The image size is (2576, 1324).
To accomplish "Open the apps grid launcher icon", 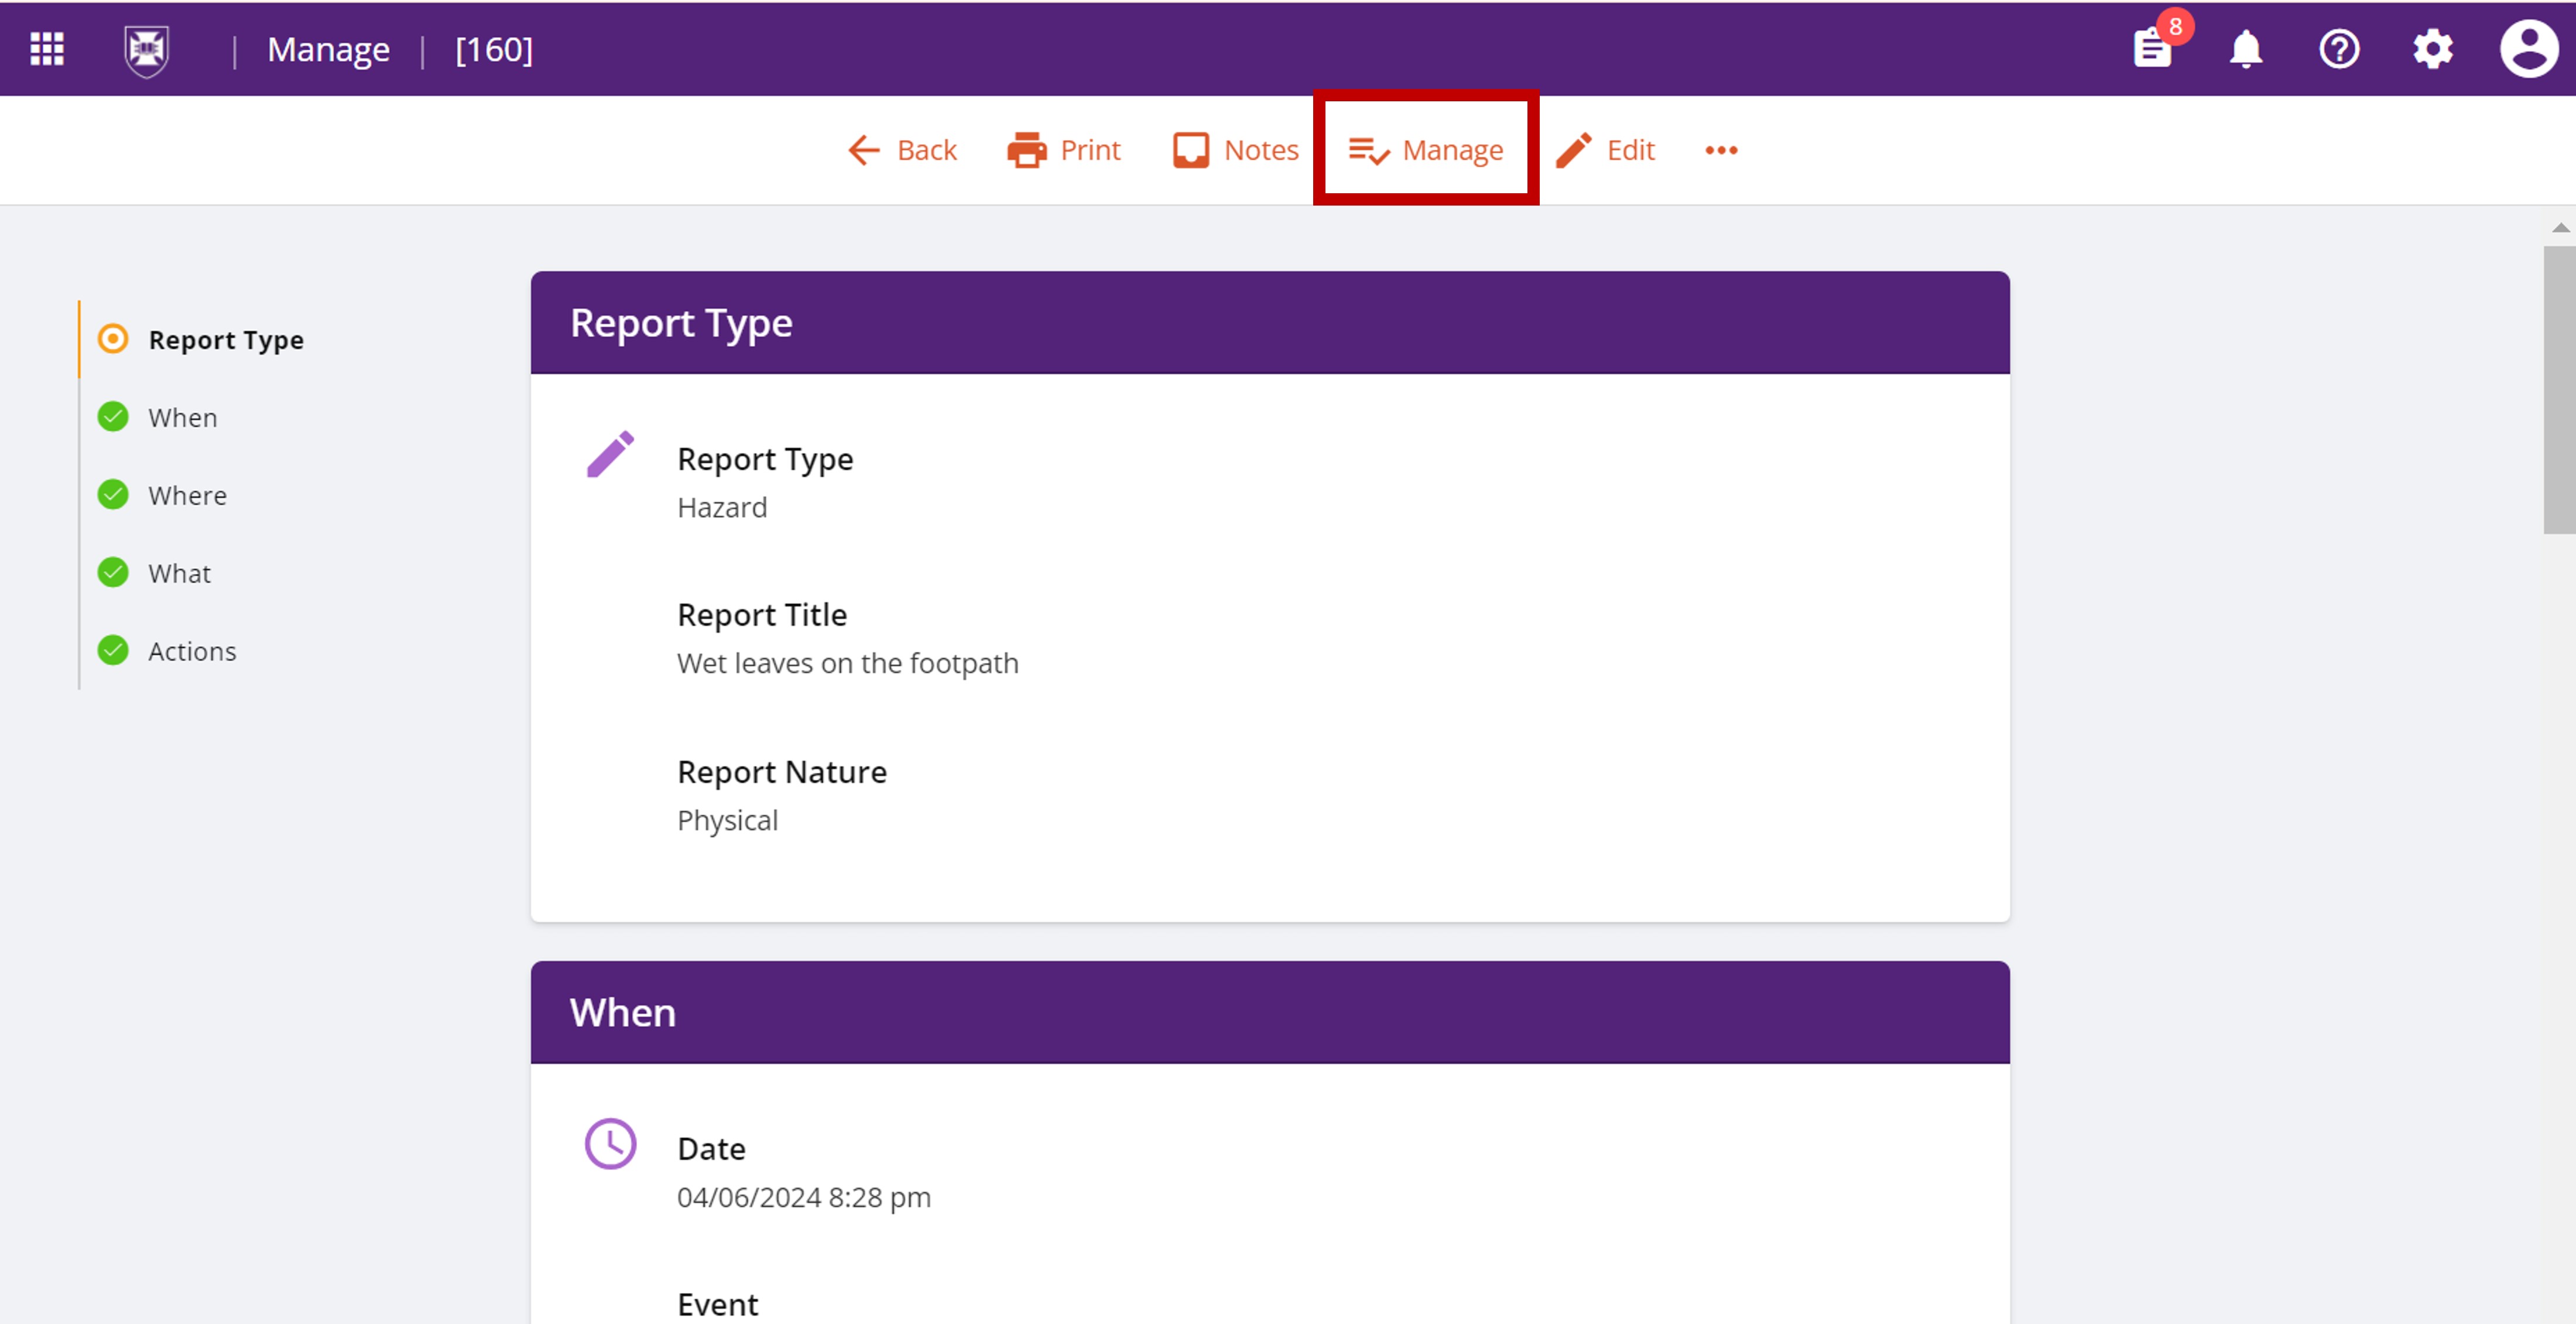I will pyautogui.click(x=47, y=49).
